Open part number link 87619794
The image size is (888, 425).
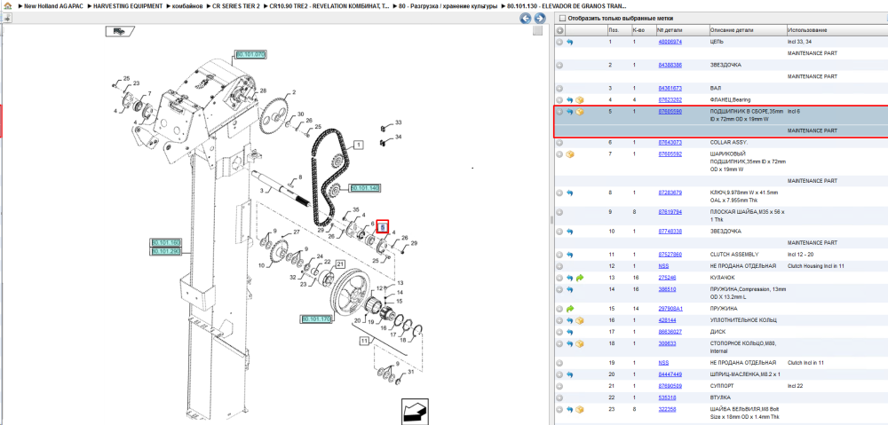pyautogui.click(x=670, y=212)
